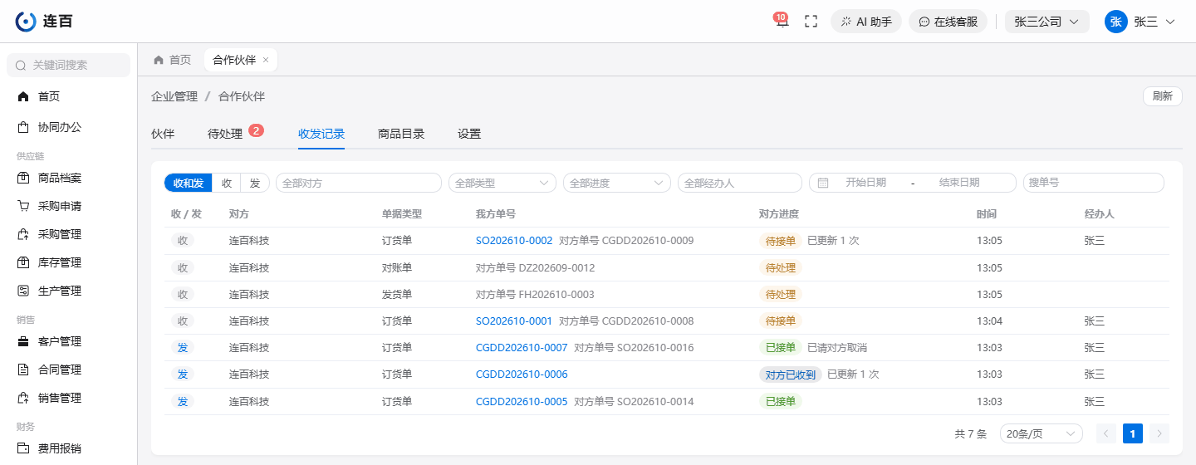Close the 合作伙伴 page tab

(x=266, y=60)
